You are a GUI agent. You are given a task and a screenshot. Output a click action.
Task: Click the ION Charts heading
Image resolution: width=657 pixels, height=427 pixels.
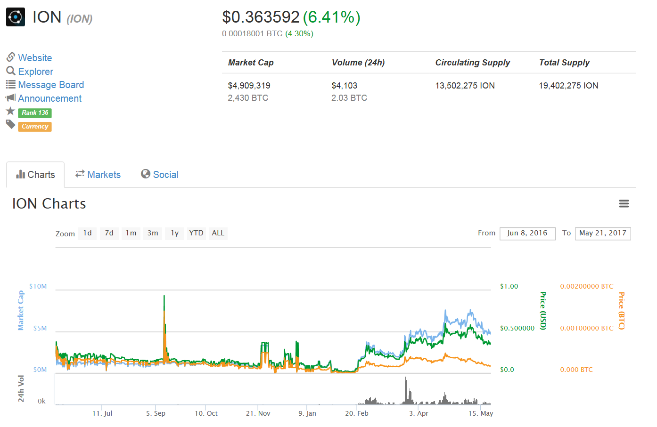(49, 204)
